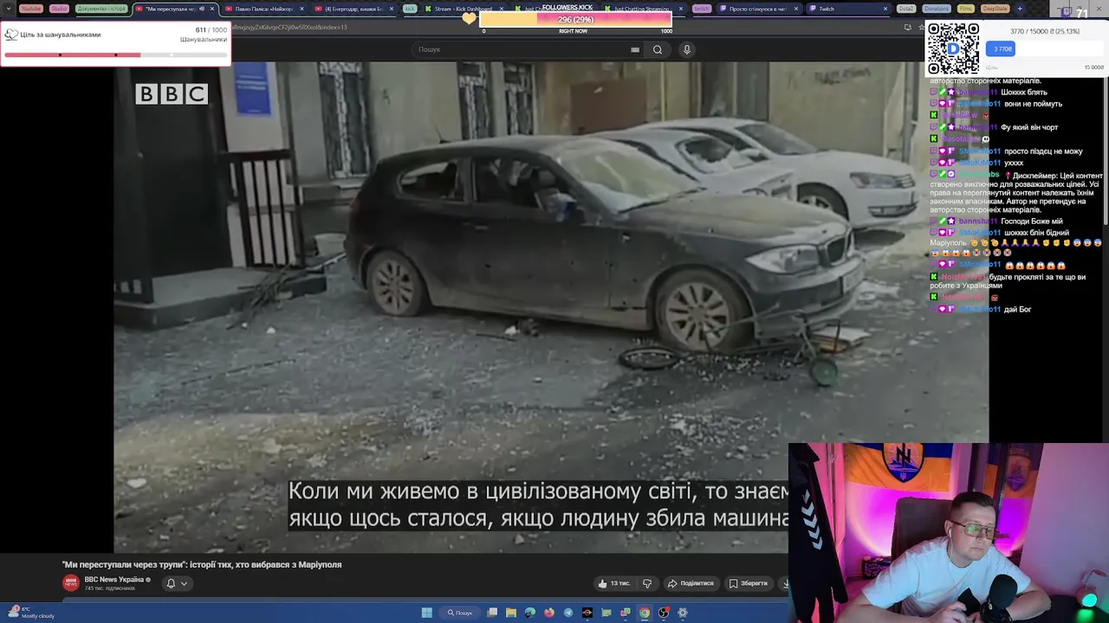Open the weather widget showing Mostly cloudy
The width and height of the screenshot is (1109, 623).
click(32, 613)
